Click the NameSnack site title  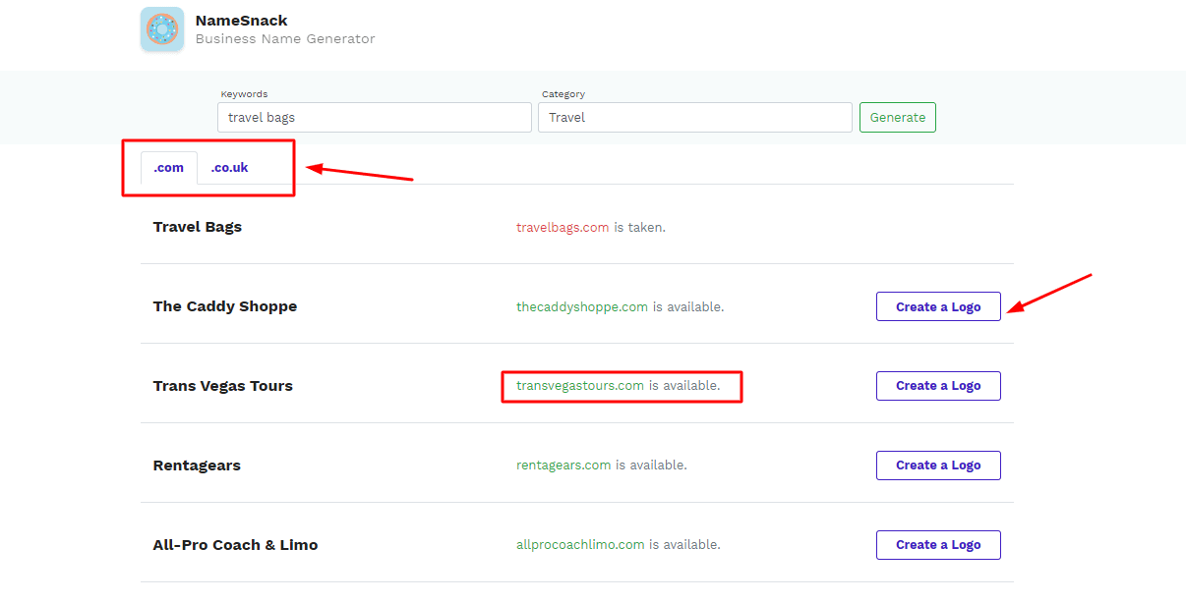(241, 21)
